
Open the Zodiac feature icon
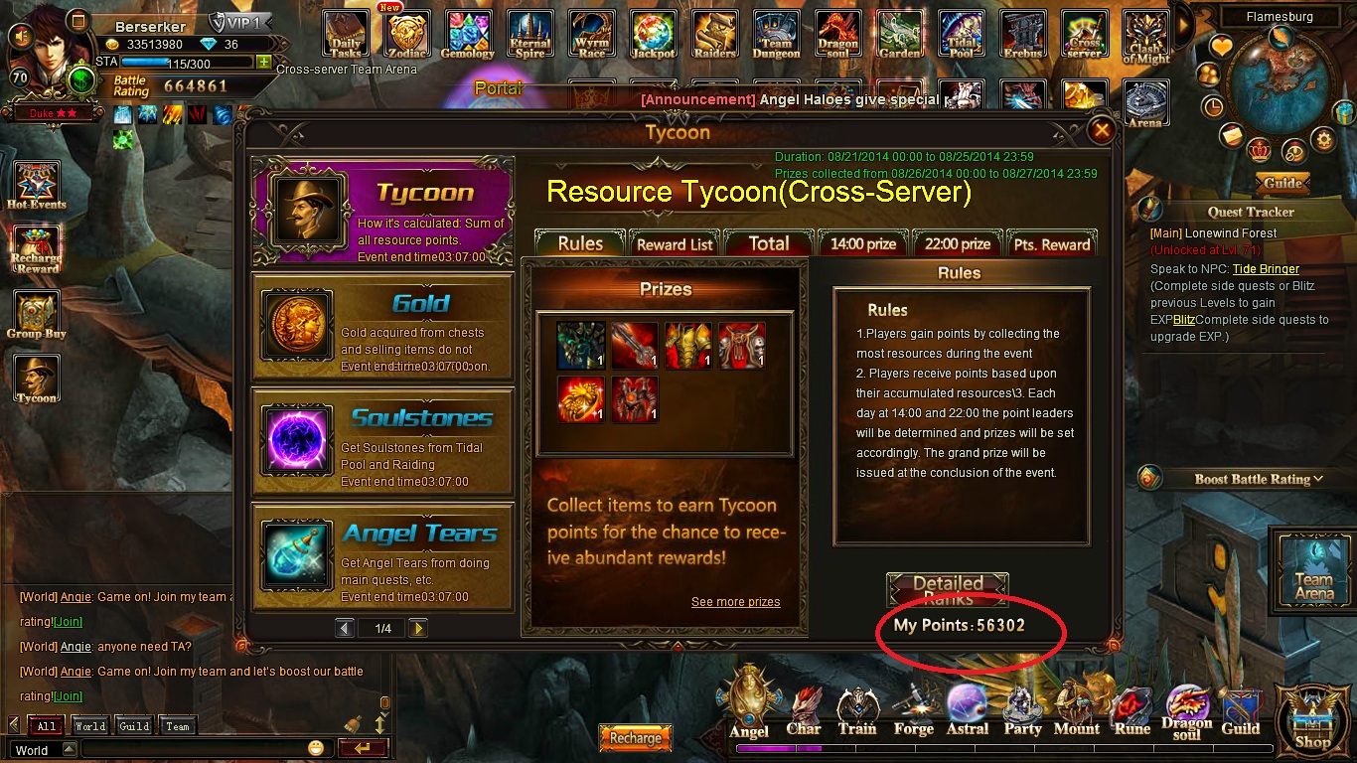click(406, 35)
